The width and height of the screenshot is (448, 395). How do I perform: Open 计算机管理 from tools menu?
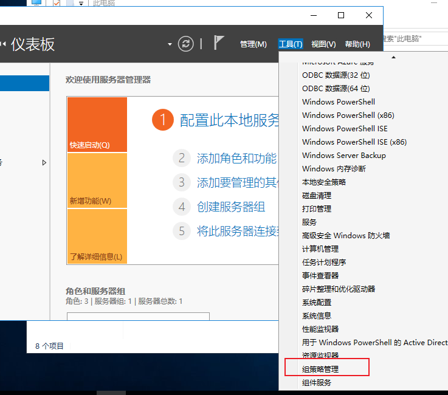coord(320,249)
